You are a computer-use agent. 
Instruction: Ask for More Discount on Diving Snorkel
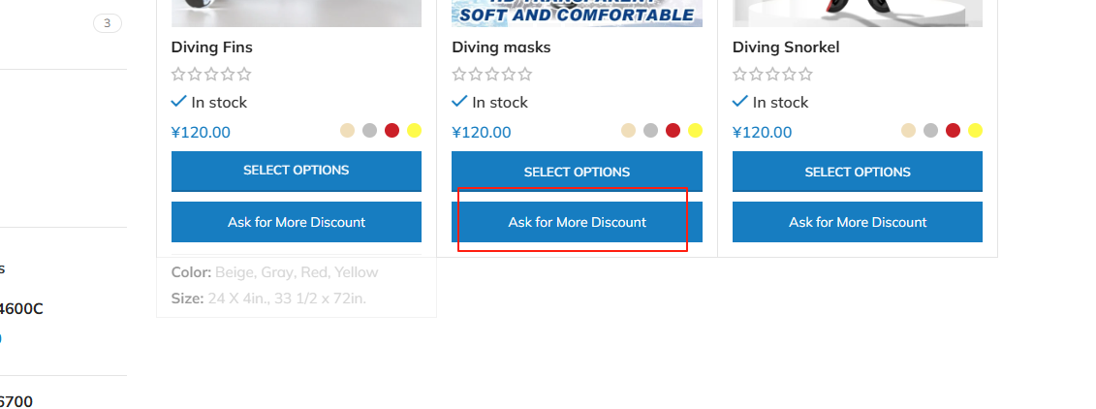point(858,222)
